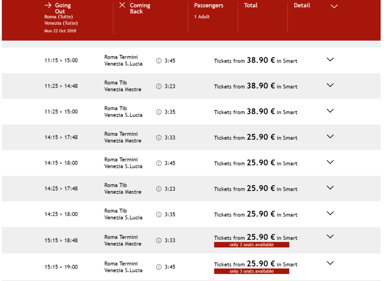Viewport: 384px width, 281px height.
Task: Click the info icon for the 11:15 > 15:00 train
Action: coord(159,61)
